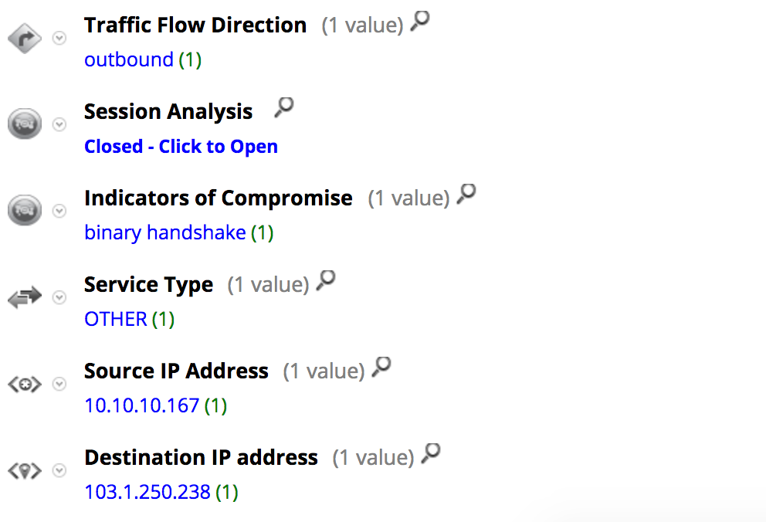Click the outbound value link

128,60
